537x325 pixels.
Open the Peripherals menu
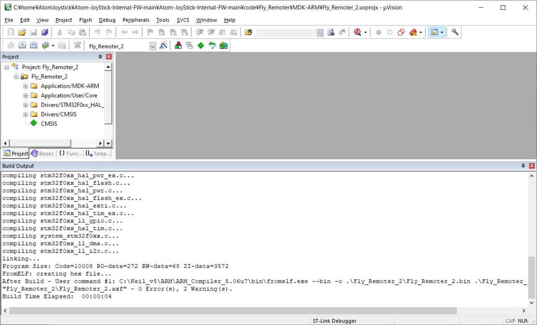click(x=136, y=20)
